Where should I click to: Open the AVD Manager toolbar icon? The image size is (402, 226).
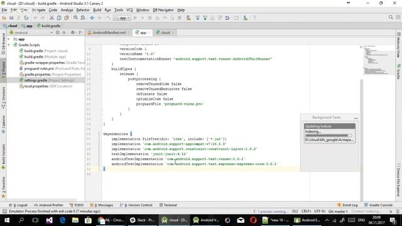[x=188, y=18]
